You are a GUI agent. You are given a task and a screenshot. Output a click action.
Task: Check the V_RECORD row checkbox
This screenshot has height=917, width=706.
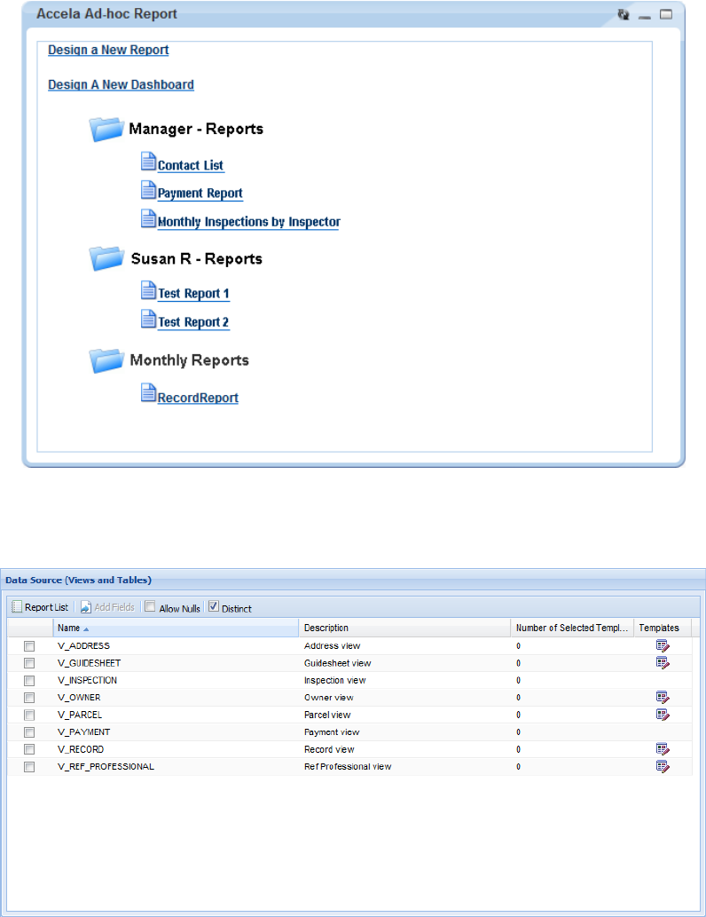(x=29, y=750)
